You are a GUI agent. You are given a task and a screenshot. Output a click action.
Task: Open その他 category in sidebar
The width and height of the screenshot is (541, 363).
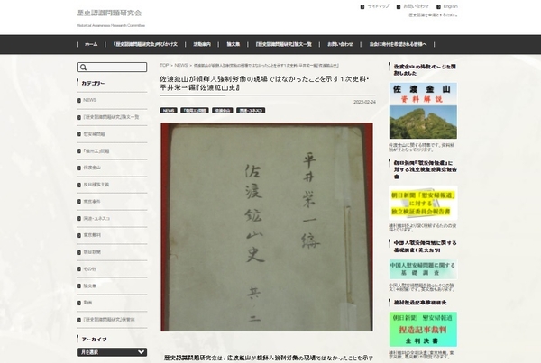pos(89,269)
